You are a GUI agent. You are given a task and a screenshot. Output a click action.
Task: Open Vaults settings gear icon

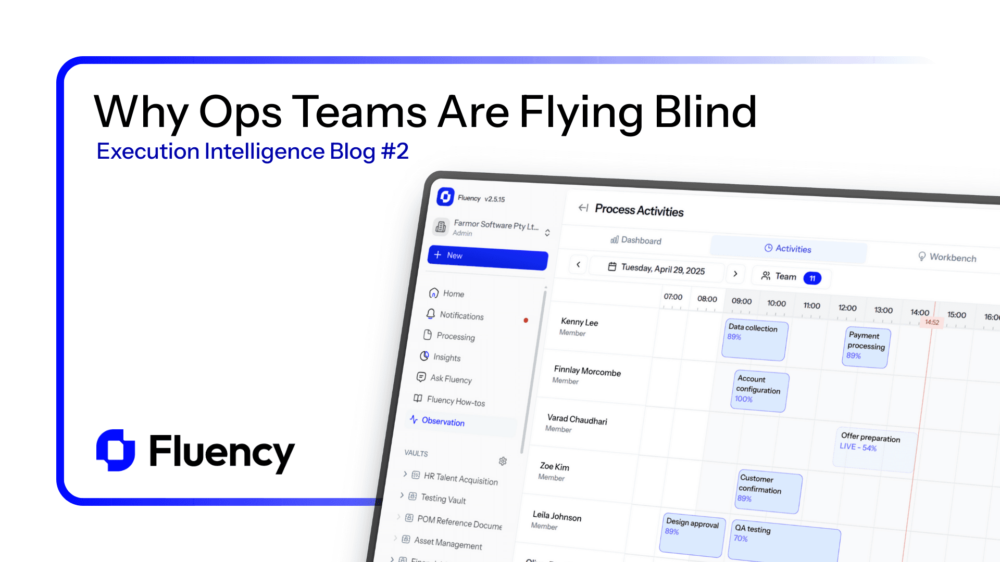tap(503, 461)
